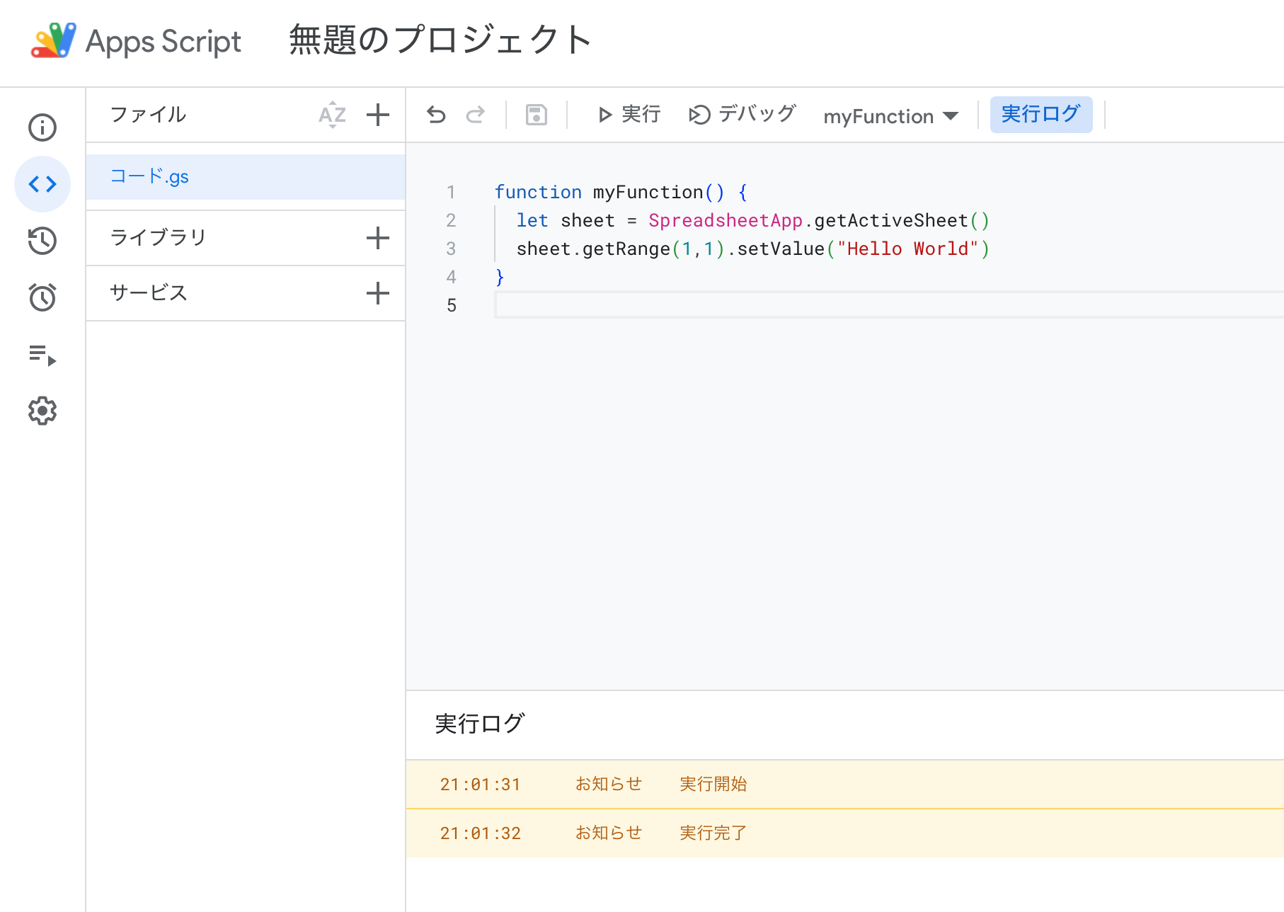Viewport: 1284px width, 912px height.
Task: Open the 実行ログ panel
Action: click(1041, 114)
